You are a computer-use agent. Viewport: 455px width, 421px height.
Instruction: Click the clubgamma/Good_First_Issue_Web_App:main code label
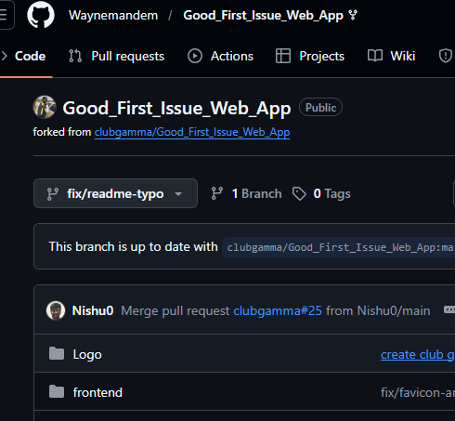pyautogui.click(x=339, y=247)
